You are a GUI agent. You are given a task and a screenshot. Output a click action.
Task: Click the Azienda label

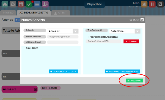point(35,30)
